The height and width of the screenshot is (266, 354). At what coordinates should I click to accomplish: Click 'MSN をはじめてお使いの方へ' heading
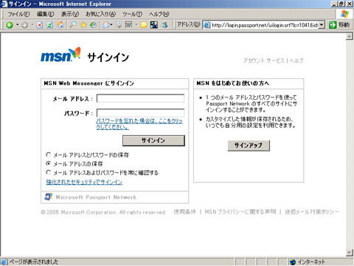click(x=232, y=83)
